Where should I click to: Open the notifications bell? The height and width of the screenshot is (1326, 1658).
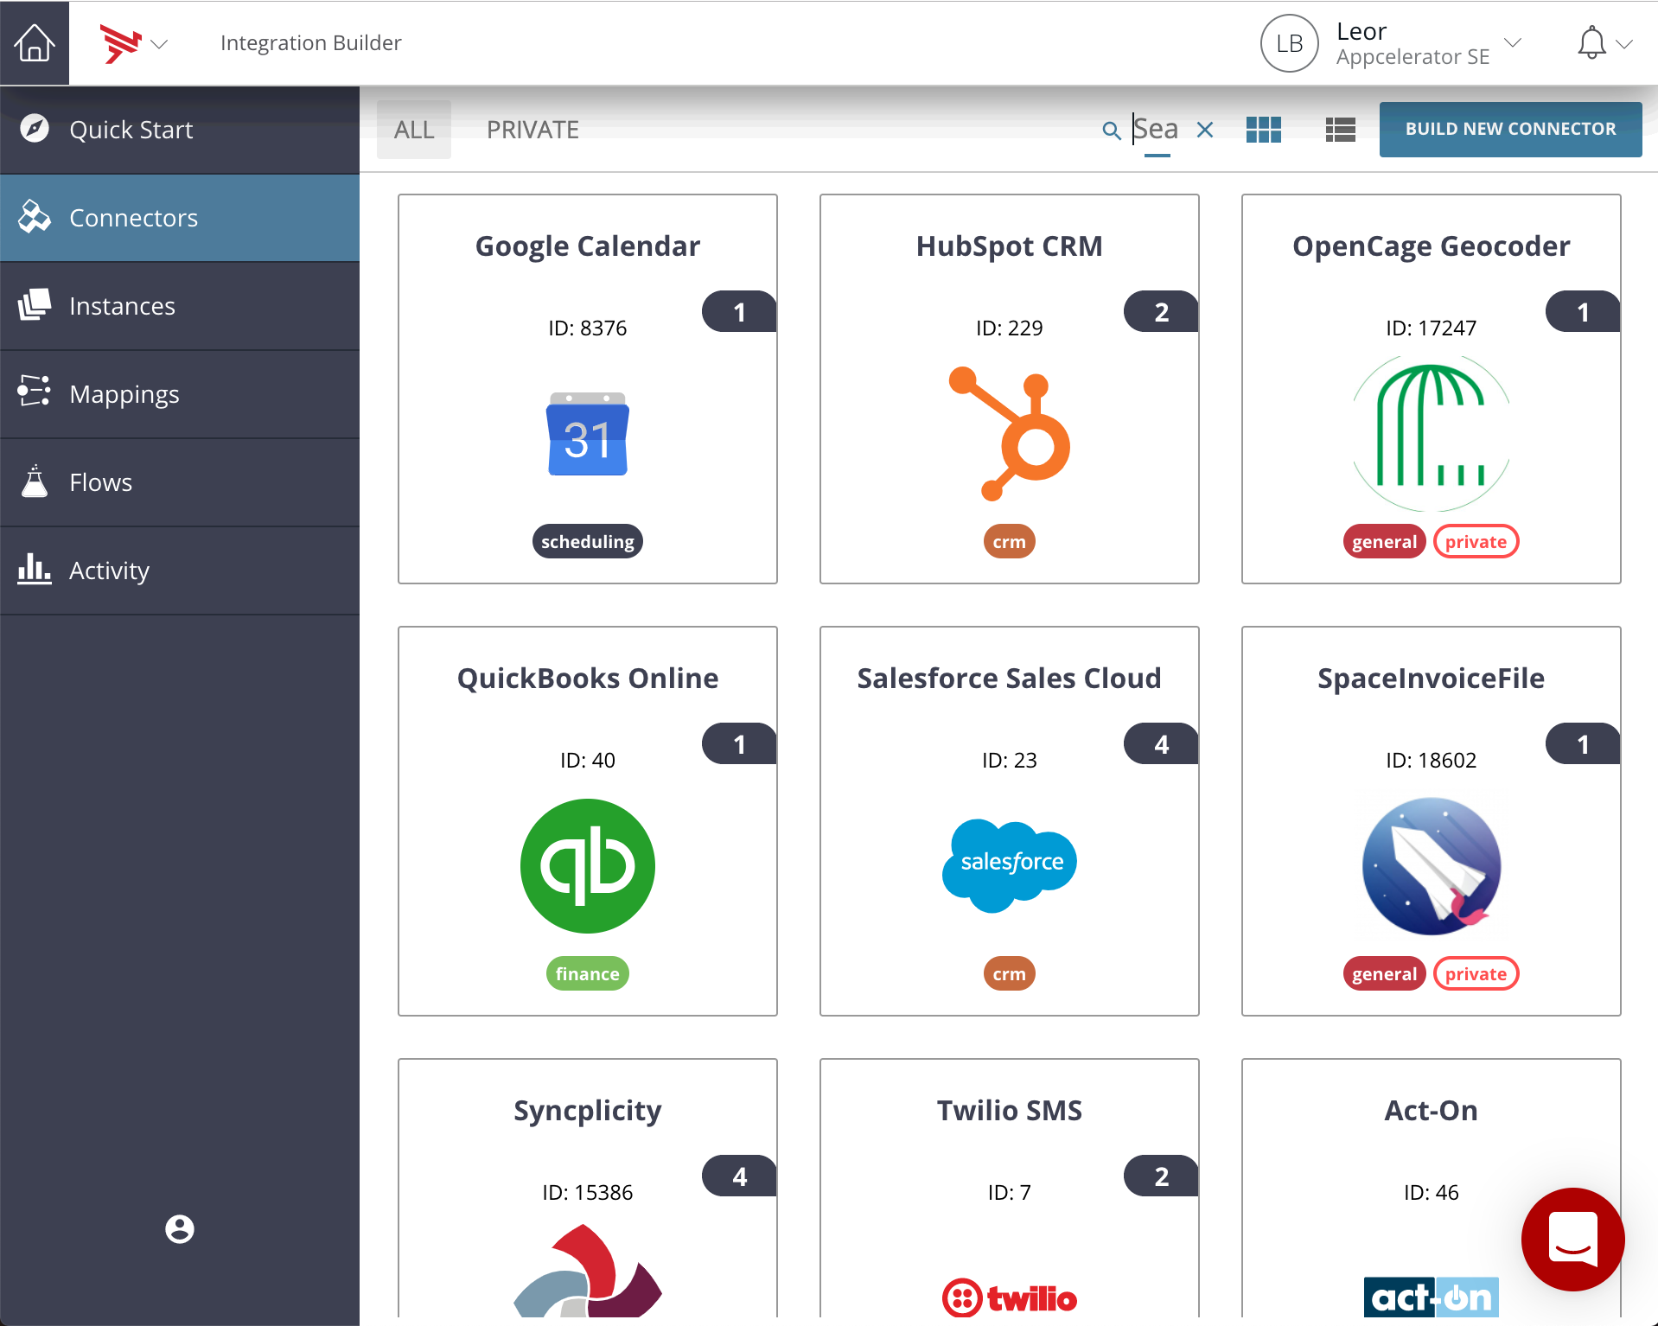1591,42
